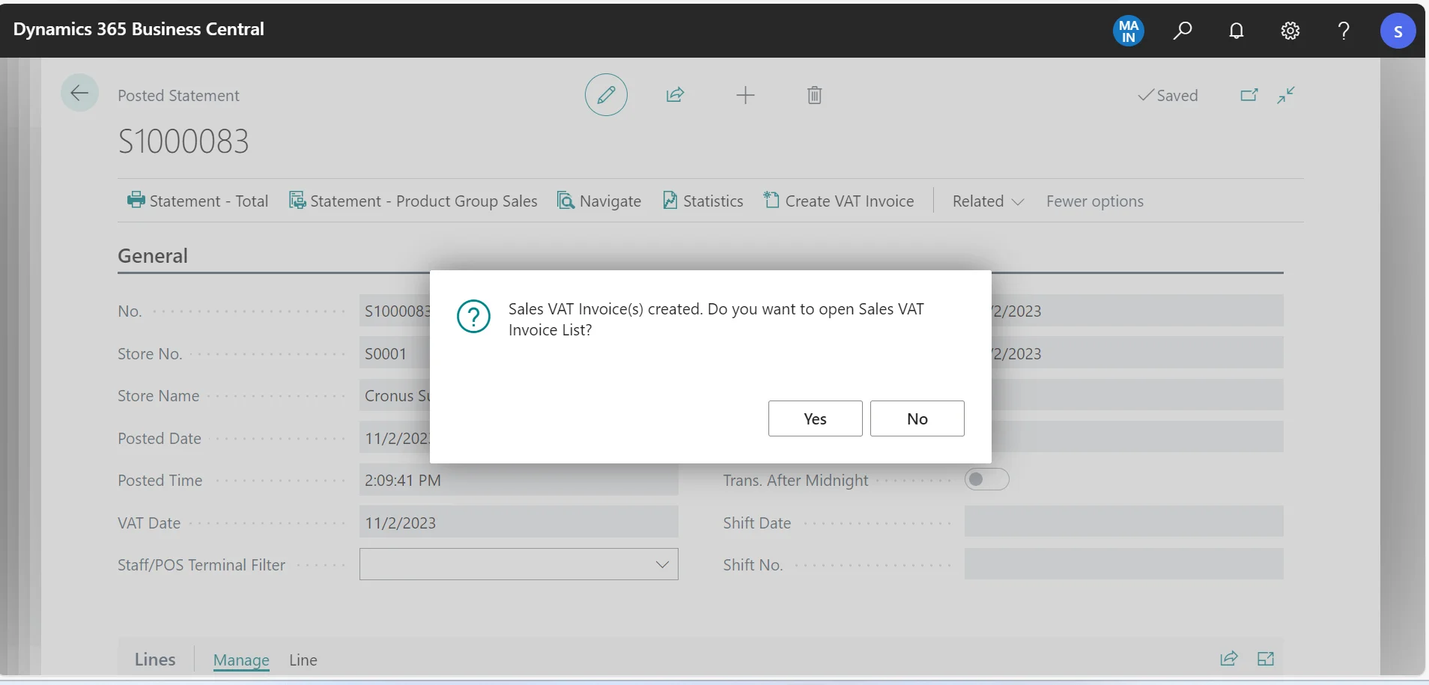Screen dimensions: 1429x685
Task: Create a new record with the plus icon
Action: (x=744, y=95)
